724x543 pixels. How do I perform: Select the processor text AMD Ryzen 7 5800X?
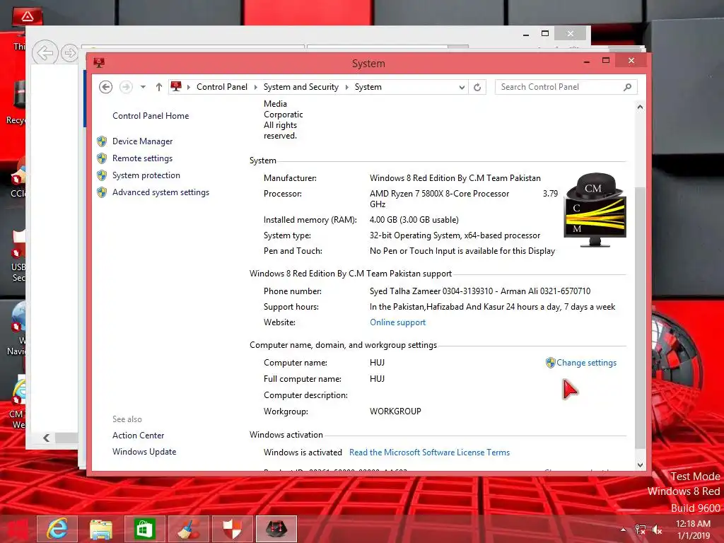pyautogui.click(x=439, y=194)
